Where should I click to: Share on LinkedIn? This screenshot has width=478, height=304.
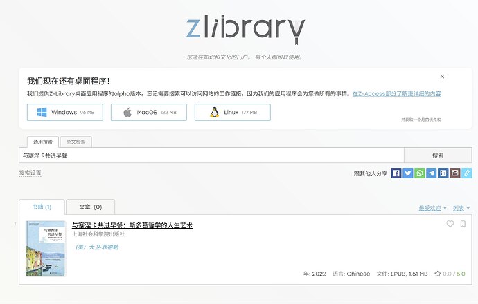coord(443,173)
